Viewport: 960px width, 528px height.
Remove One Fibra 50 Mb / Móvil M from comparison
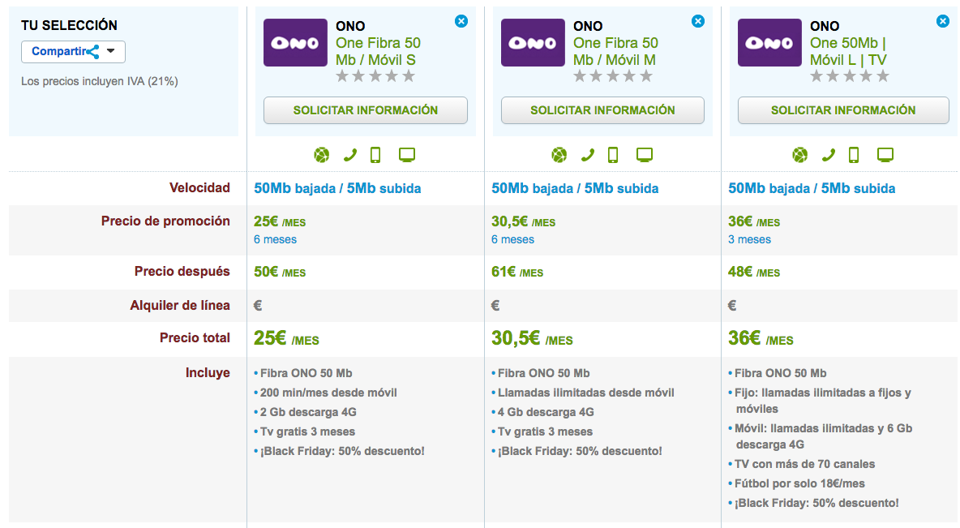pyautogui.click(x=698, y=21)
